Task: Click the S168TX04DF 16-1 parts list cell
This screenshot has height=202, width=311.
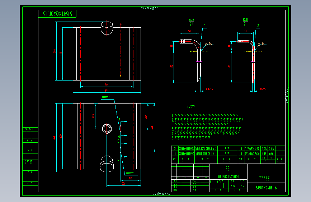Action: 206,153
